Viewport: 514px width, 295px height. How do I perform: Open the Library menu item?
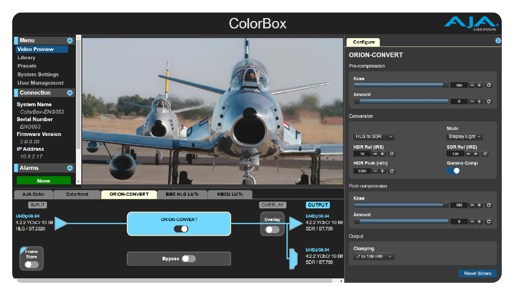click(26, 58)
